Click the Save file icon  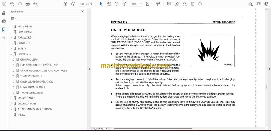(4, 4)
